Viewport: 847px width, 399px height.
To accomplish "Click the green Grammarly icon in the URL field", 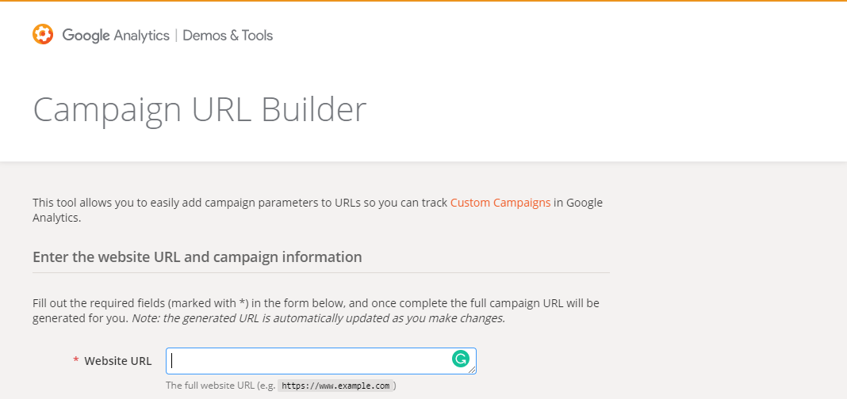I will click(461, 359).
